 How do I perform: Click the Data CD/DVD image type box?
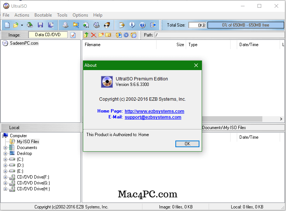(48, 35)
